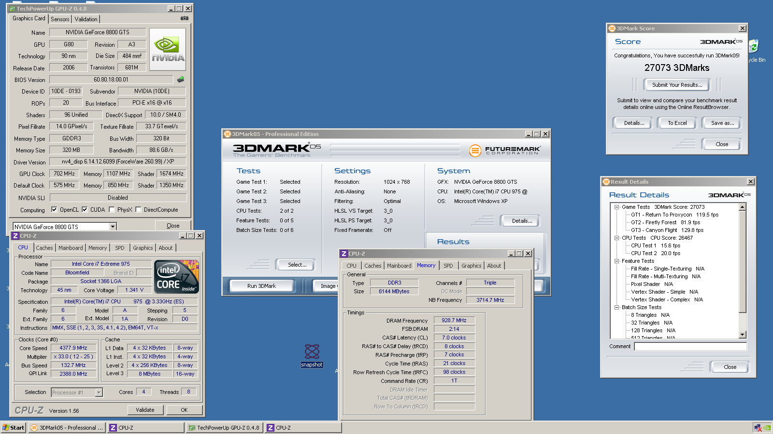The width and height of the screenshot is (773, 434).
Task: Open the GPU selection dropdown in GPU-Z
Action: coord(113,227)
